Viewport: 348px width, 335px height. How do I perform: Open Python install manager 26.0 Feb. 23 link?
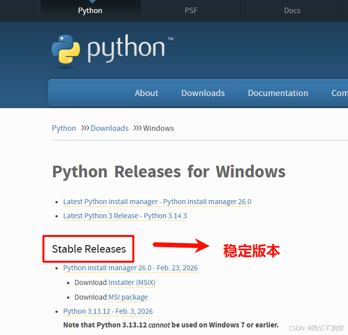[130, 268]
